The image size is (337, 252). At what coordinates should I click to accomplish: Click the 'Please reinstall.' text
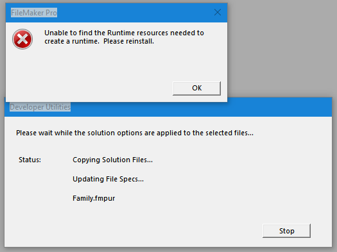(128, 41)
